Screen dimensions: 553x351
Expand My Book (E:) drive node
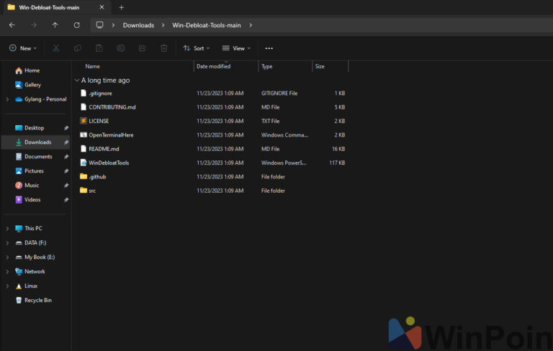point(7,257)
